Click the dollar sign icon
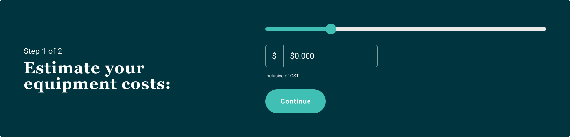 [x=274, y=56]
